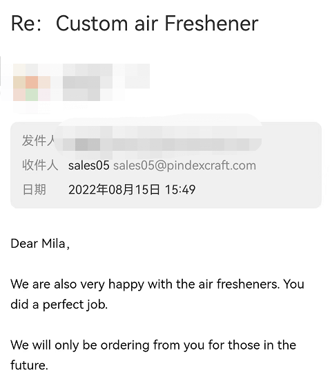Click the word Custom in the subject
330x384 pixels.
point(92,24)
